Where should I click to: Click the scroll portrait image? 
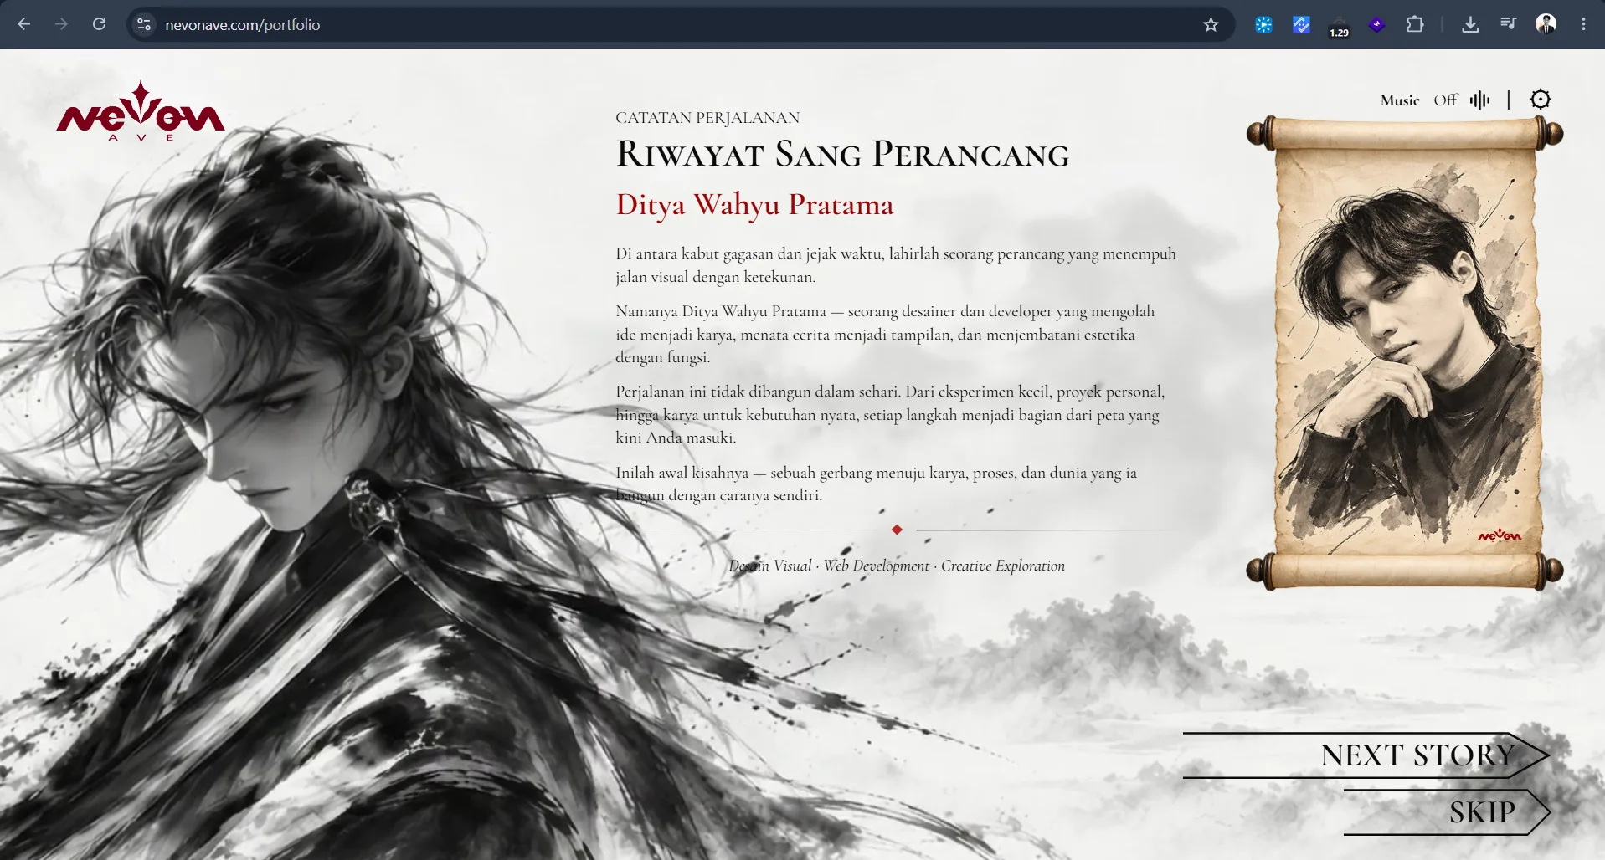(x=1405, y=352)
